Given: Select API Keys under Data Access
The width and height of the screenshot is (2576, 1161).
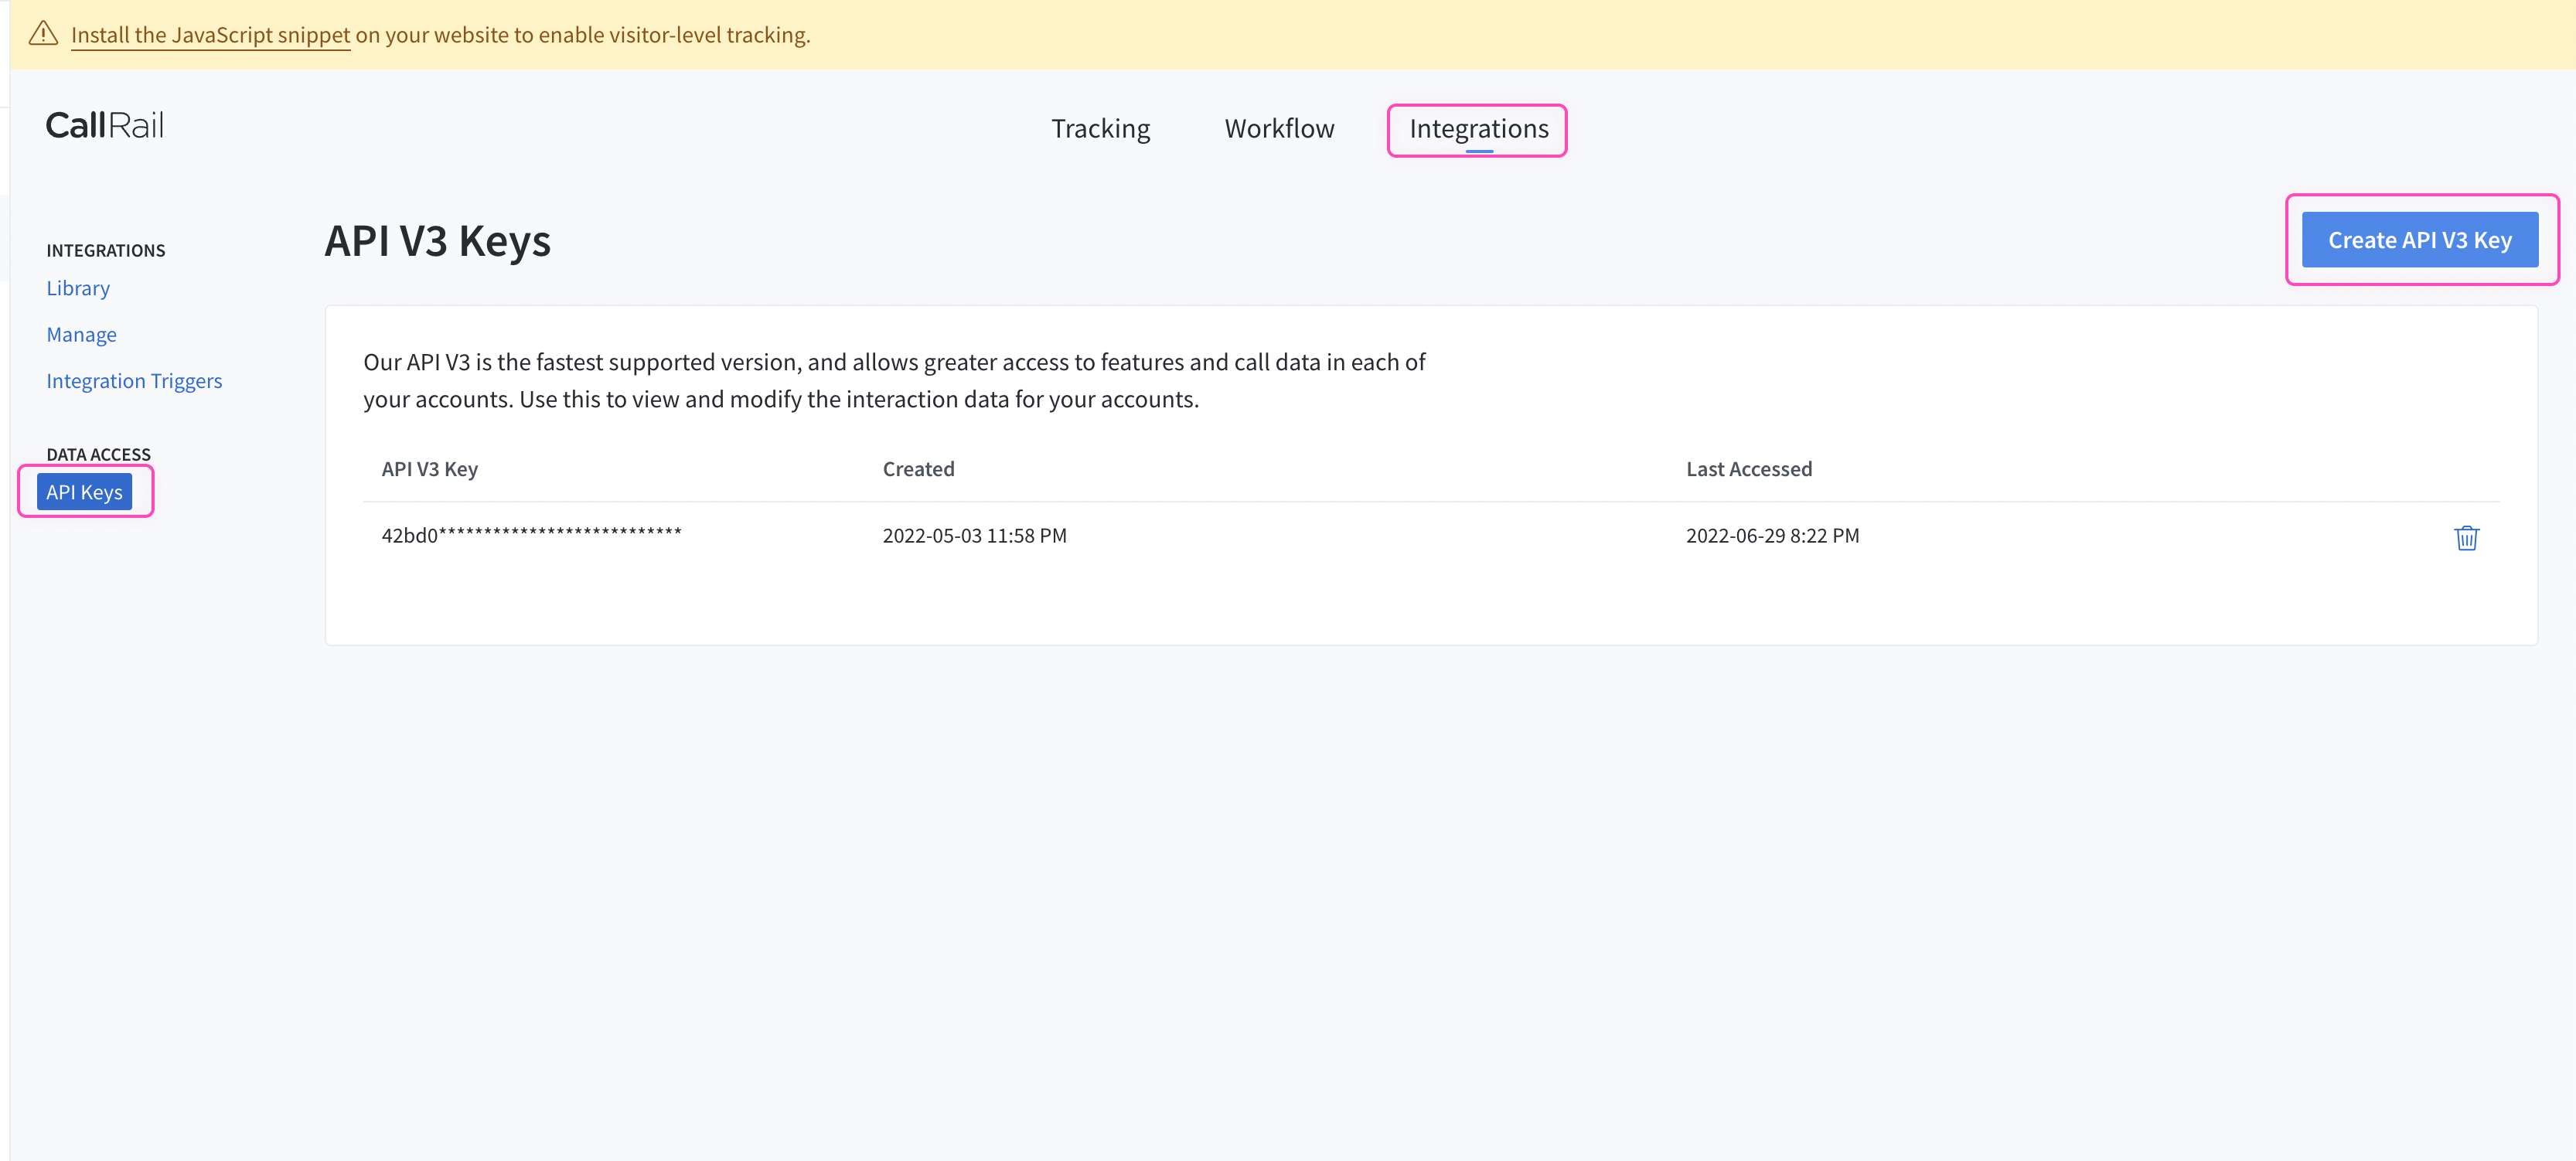Looking at the screenshot, I should [85, 491].
